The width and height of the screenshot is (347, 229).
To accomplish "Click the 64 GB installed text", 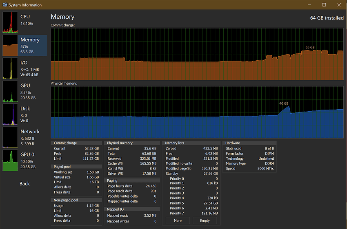I will pyautogui.click(x=327, y=18).
